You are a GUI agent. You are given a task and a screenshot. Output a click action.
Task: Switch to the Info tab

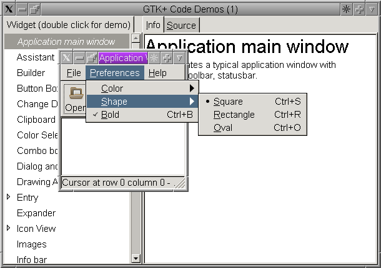click(153, 25)
